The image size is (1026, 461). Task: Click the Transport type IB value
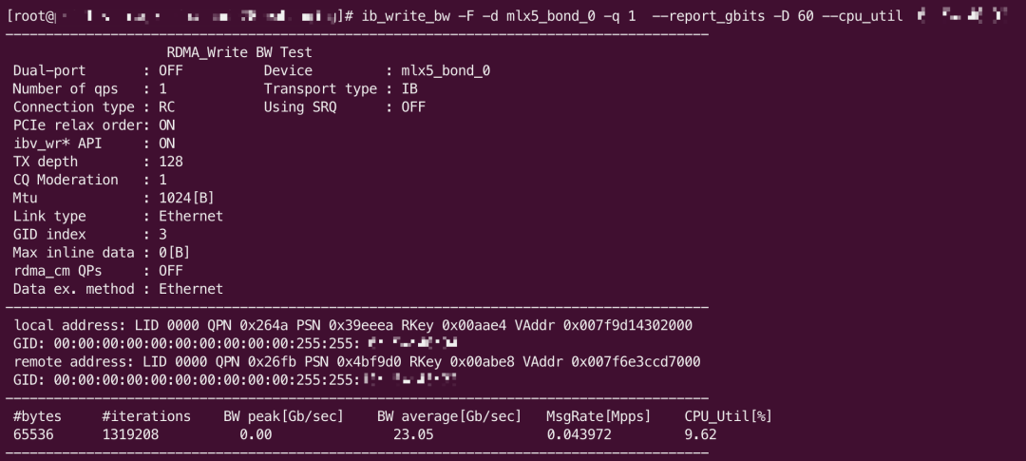click(x=410, y=88)
